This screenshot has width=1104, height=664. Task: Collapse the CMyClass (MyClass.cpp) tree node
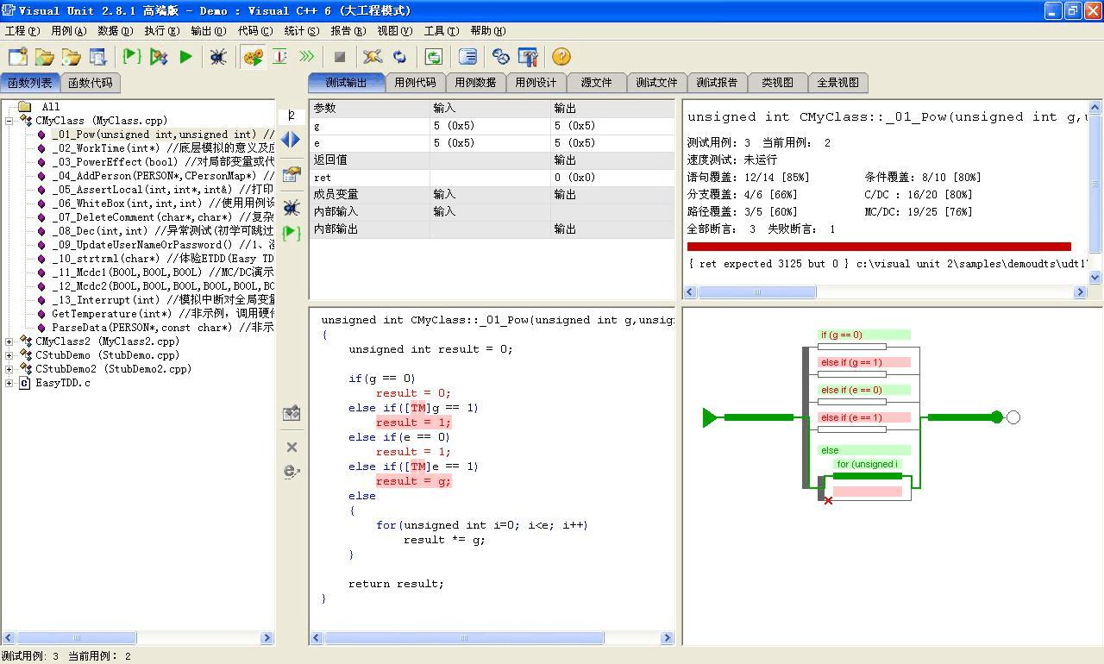coord(9,121)
